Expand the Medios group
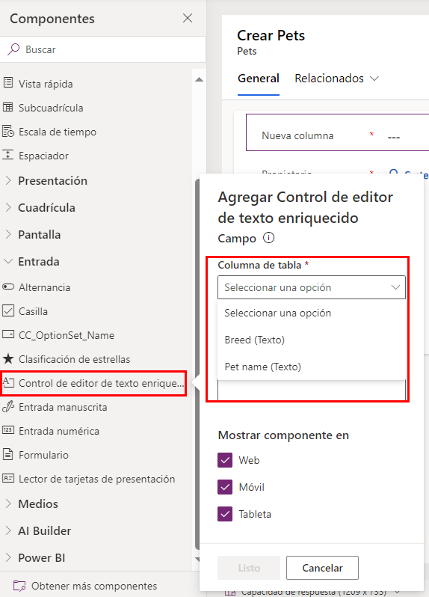 click(8, 503)
